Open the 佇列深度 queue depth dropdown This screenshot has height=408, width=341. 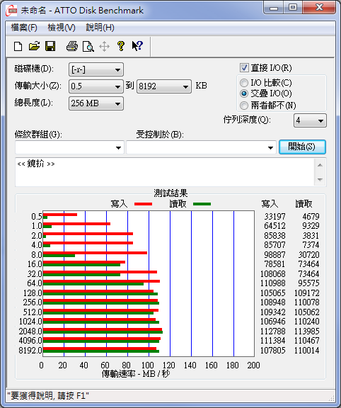[x=310, y=120]
